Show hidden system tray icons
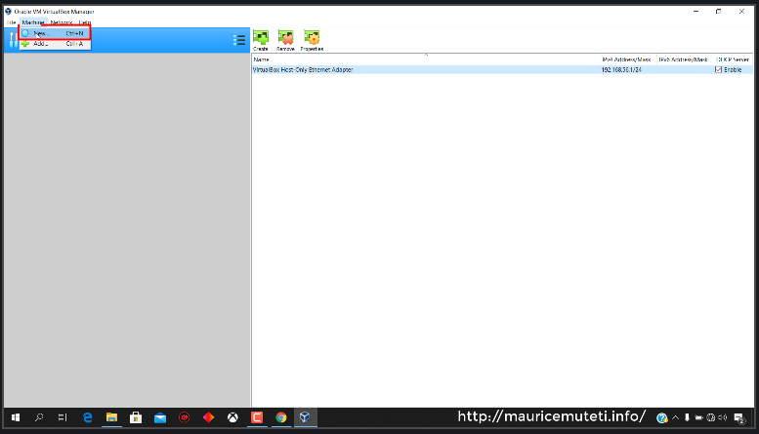This screenshot has height=434, width=759. (x=676, y=417)
